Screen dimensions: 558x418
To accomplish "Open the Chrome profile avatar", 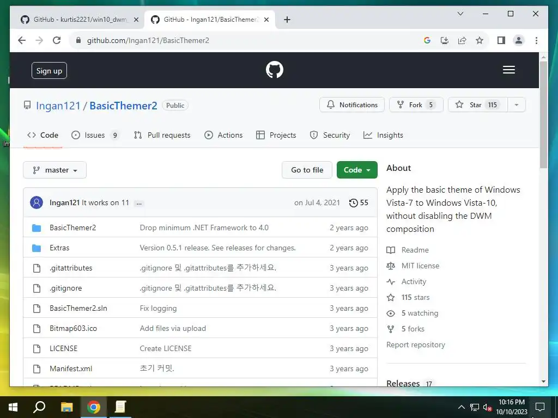I will [519, 40].
